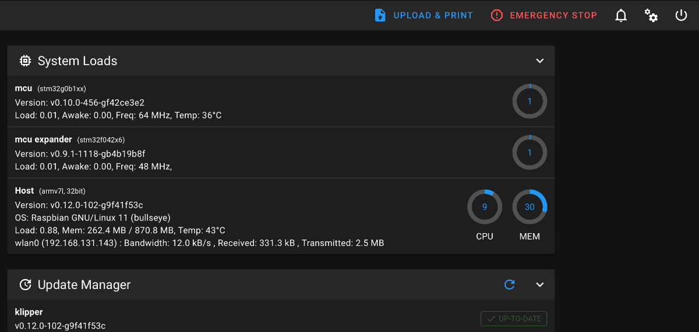Open the power menu icon

[x=682, y=15]
